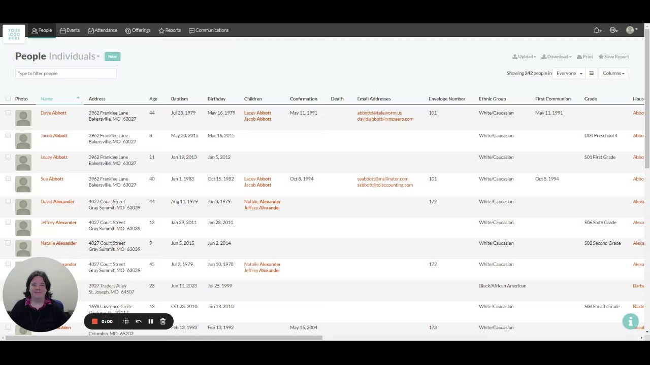Check the box for Sue Abbott's row
This screenshot has width=650, height=365.
click(x=8, y=179)
